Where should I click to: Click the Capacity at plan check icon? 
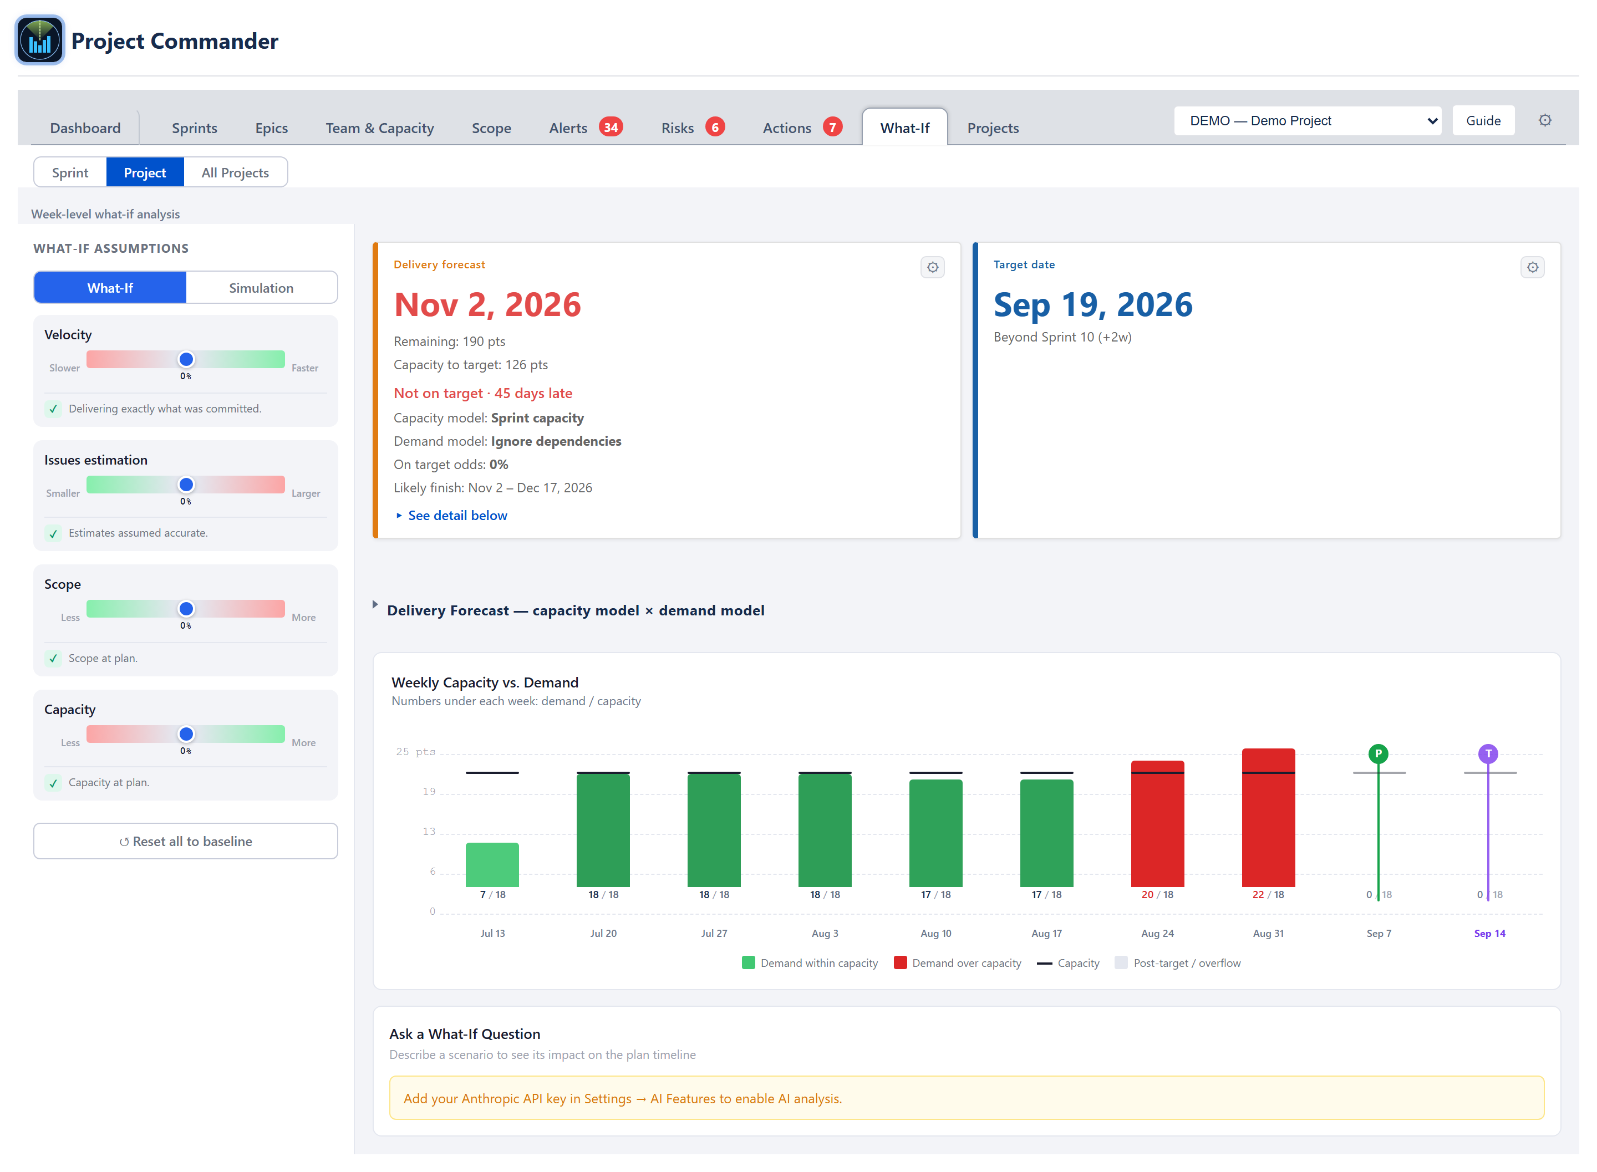(53, 783)
